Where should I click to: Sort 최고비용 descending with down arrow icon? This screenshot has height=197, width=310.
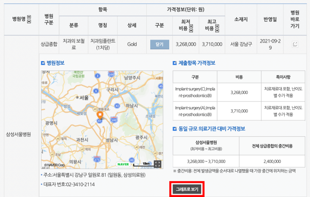217,26
